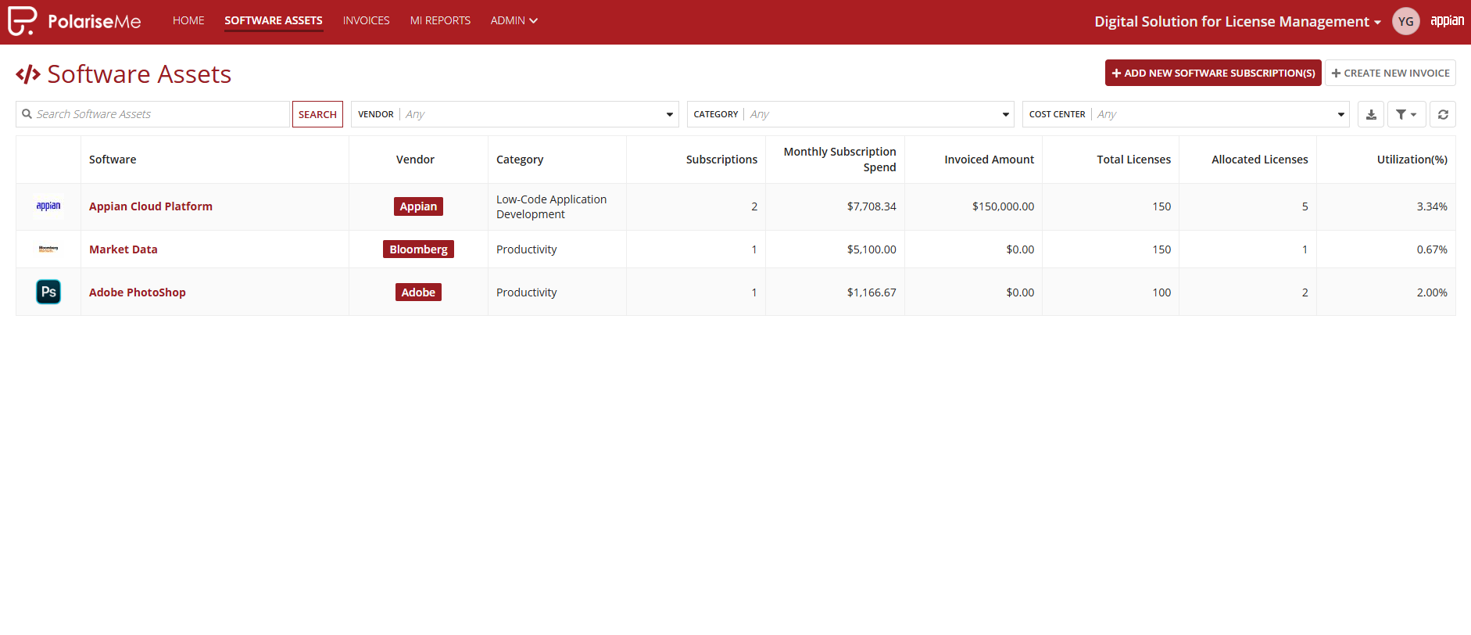Sort by Vendor column header
This screenshot has height=635, width=1471.
click(x=415, y=160)
